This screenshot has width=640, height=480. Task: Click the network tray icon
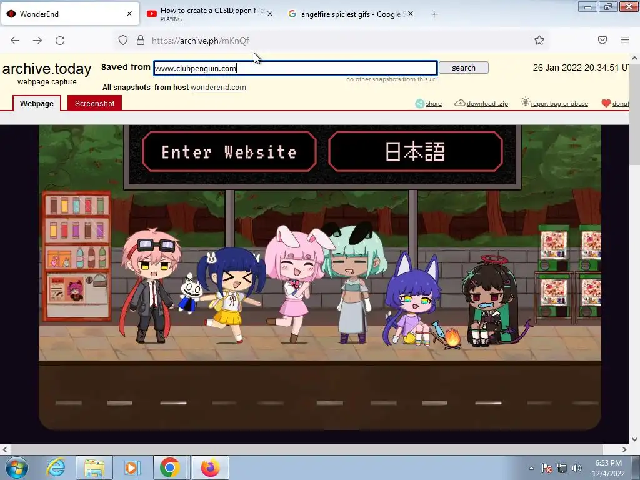[562, 468]
